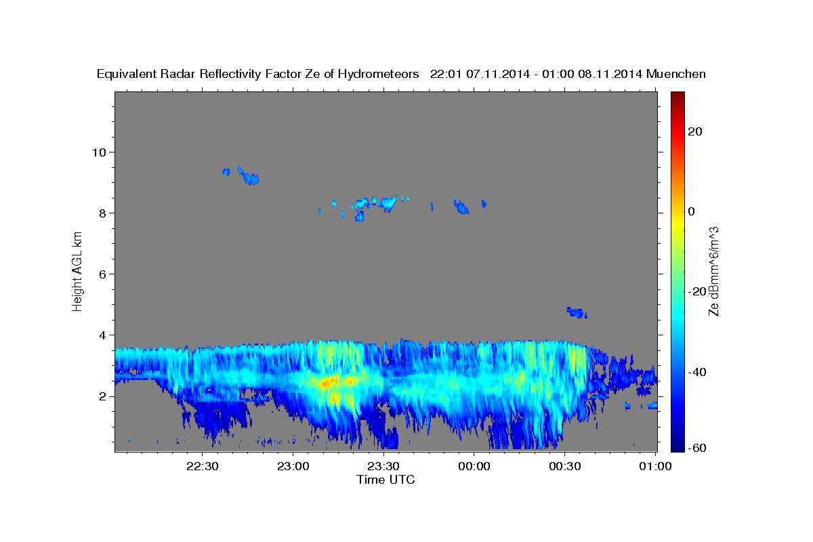Click the height tick label '2'
Viewport: 813px width, 542px height.
(x=104, y=396)
